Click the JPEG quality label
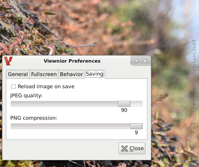199x167 pixels. coord(26,96)
